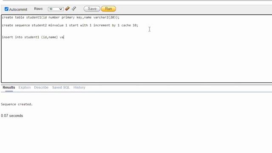272x153 pixels.
Task: Open the Saved SQL tab
Action: pos(61,88)
